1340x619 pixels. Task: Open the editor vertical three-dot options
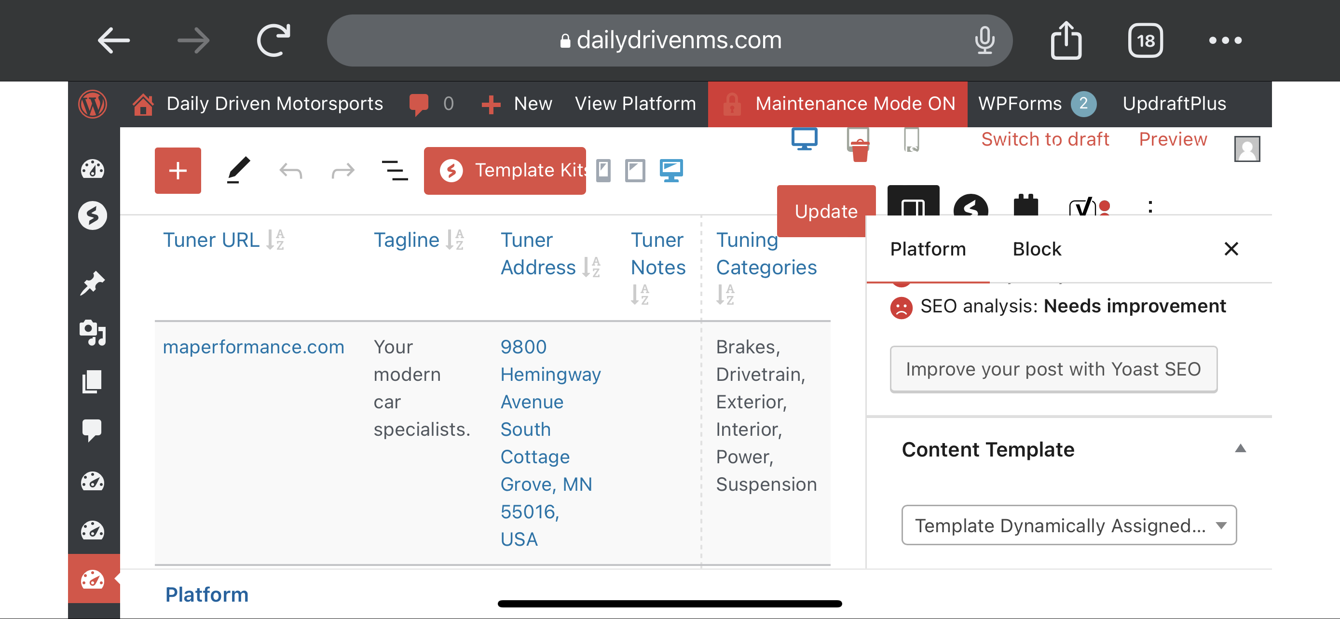tap(1150, 207)
